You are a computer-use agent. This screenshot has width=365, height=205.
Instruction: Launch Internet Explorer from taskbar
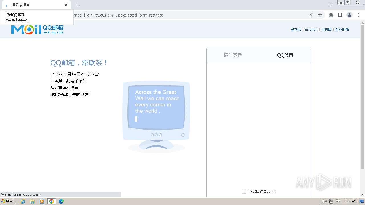[x=23, y=201]
